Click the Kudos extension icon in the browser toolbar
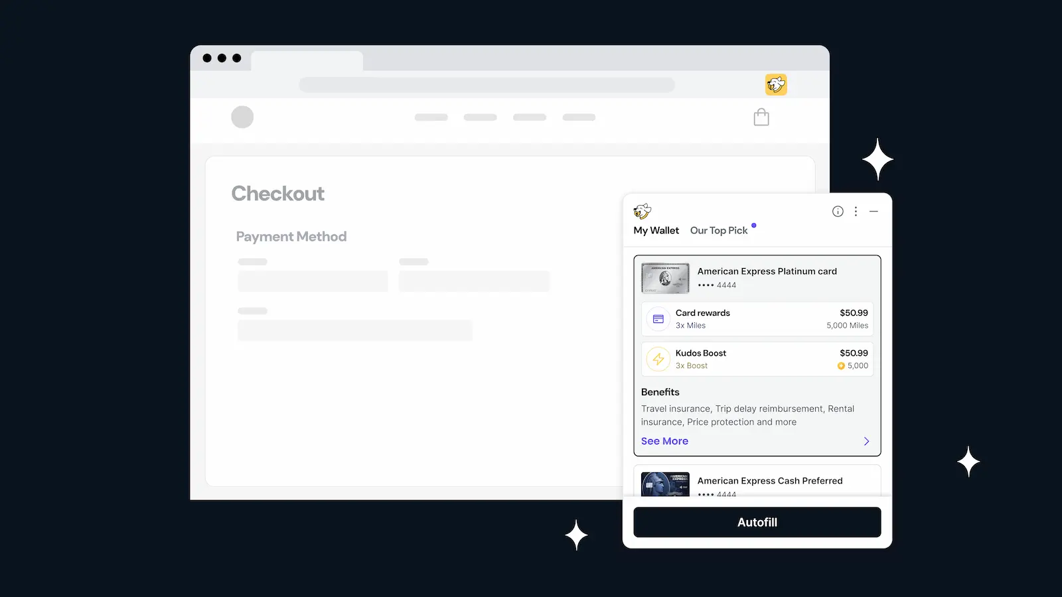 pos(776,85)
